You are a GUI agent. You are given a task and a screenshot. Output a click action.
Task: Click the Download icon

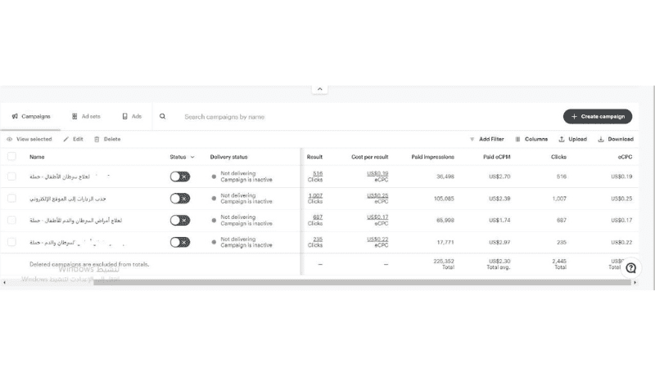coord(601,140)
